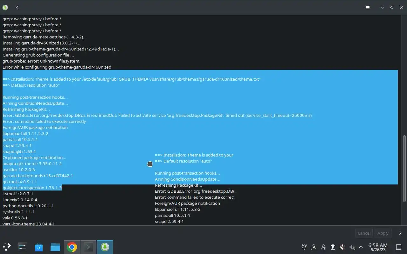Show transaction details with the right chevron

(400, 233)
